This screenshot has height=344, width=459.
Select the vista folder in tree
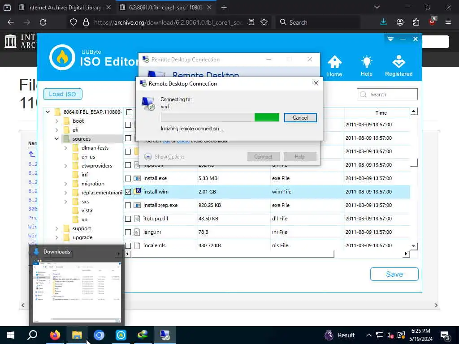[87, 211]
